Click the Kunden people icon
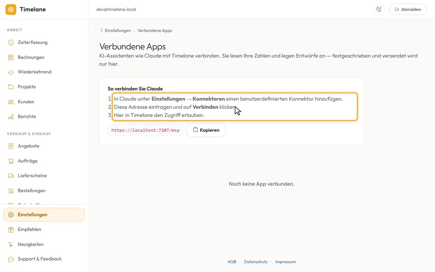Viewport: 435px width, 272px height. tap(11, 102)
